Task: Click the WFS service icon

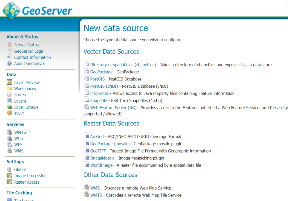Action: 9,144
